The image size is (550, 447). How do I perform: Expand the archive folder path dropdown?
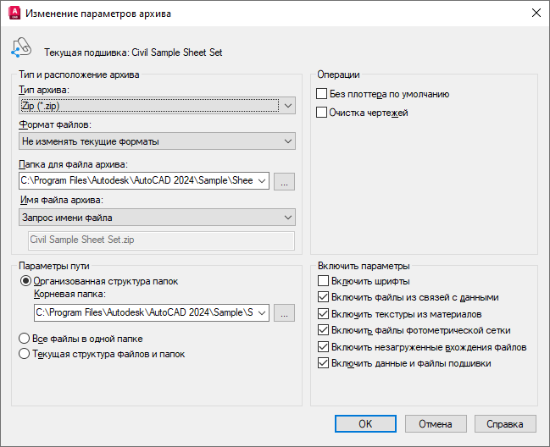click(x=261, y=180)
